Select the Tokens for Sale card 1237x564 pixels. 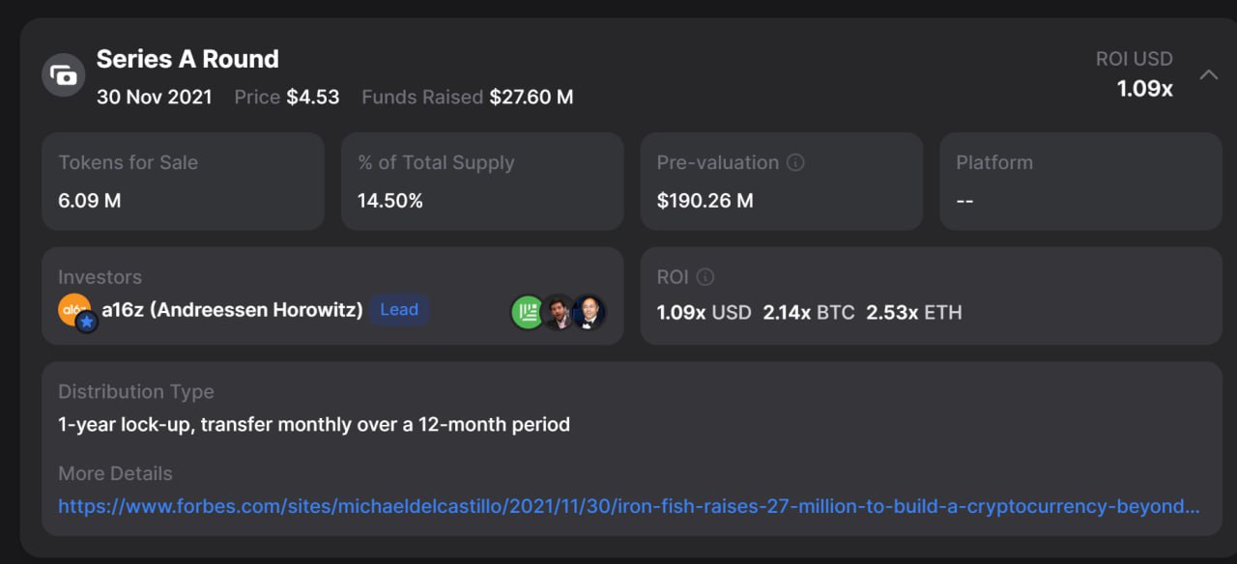coord(183,182)
